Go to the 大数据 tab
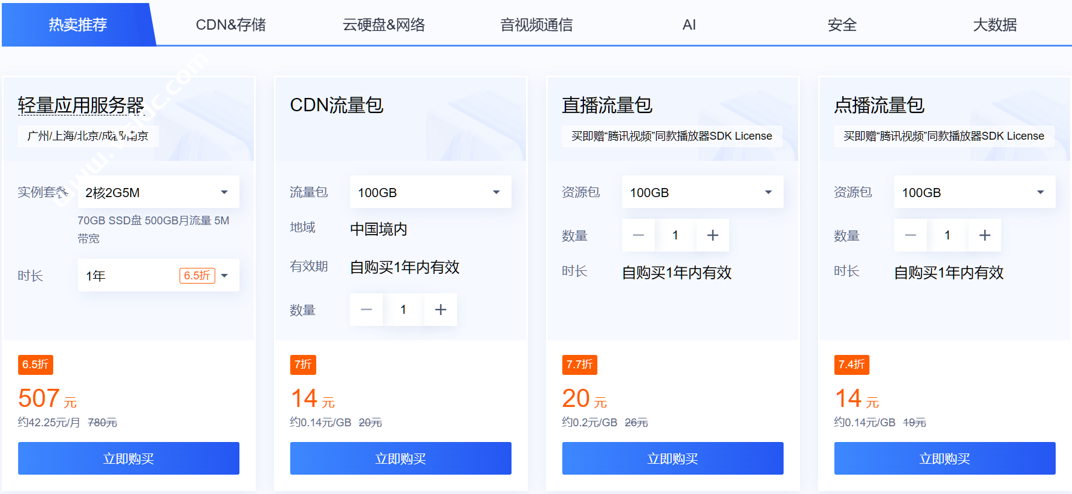Viewport: 1072px width, 494px height. tap(995, 25)
